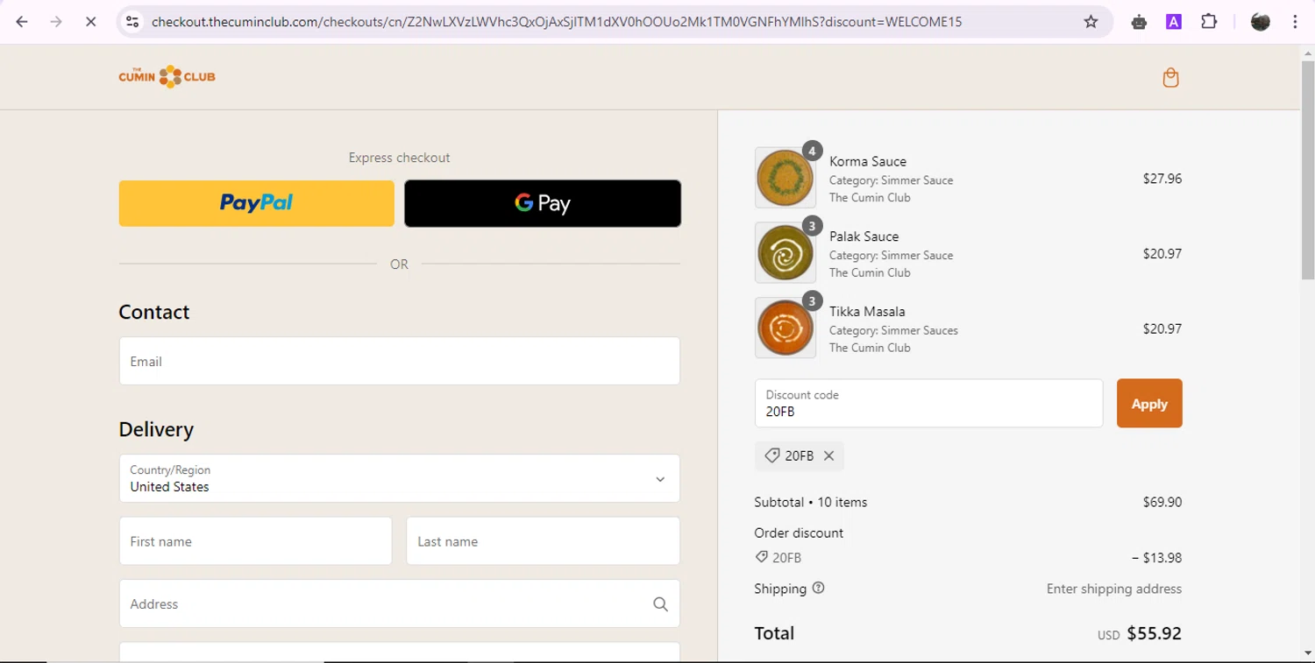Image resolution: width=1315 pixels, height=663 pixels.
Task: Click the Subtotal amount $69.90
Action: click(1162, 503)
